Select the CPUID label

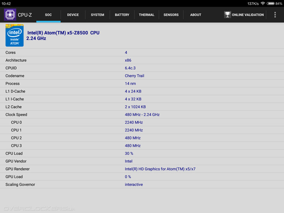pos(11,68)
